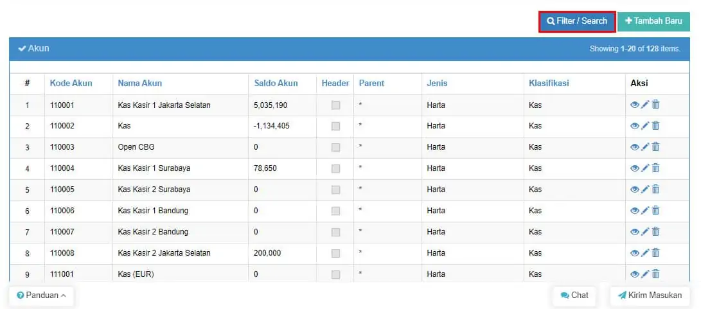View the Kas (EUR) account details
The width and height of the screenshot is (701, 309).
click(634, 274)
